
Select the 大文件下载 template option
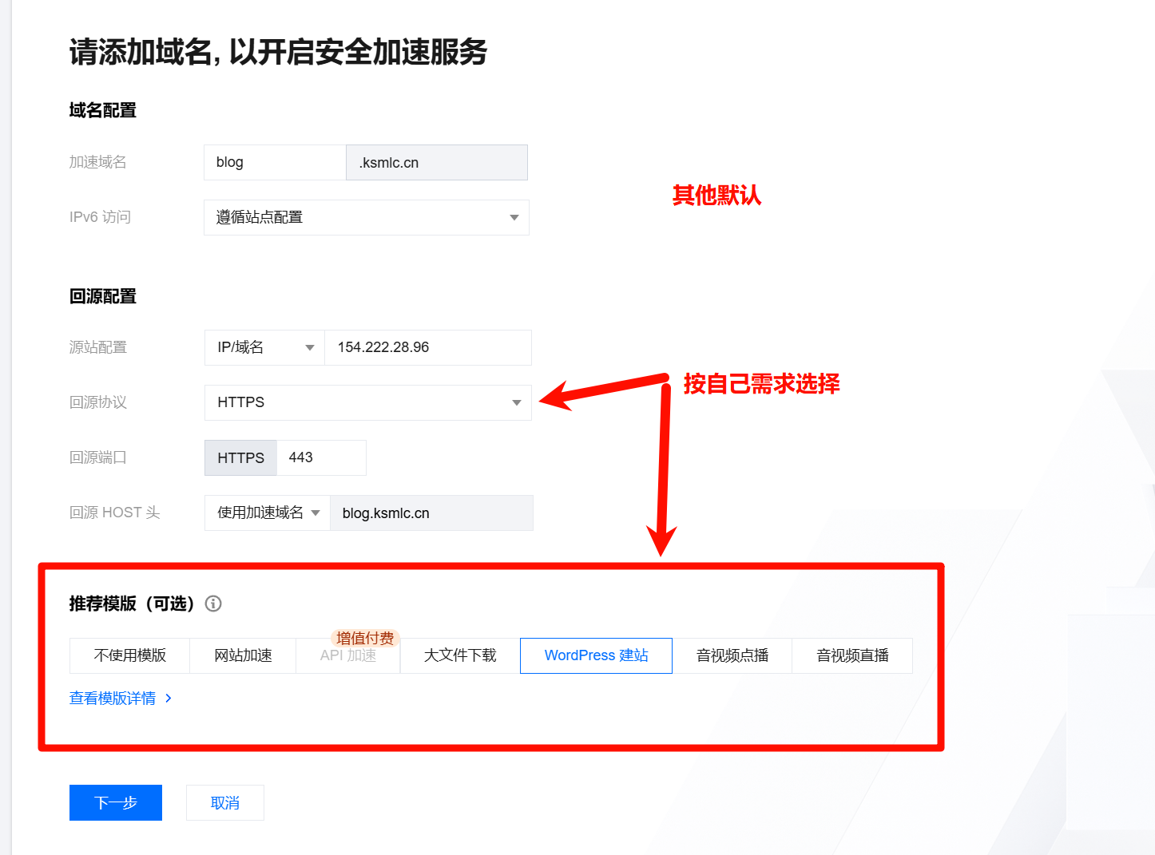coord(460,655)
